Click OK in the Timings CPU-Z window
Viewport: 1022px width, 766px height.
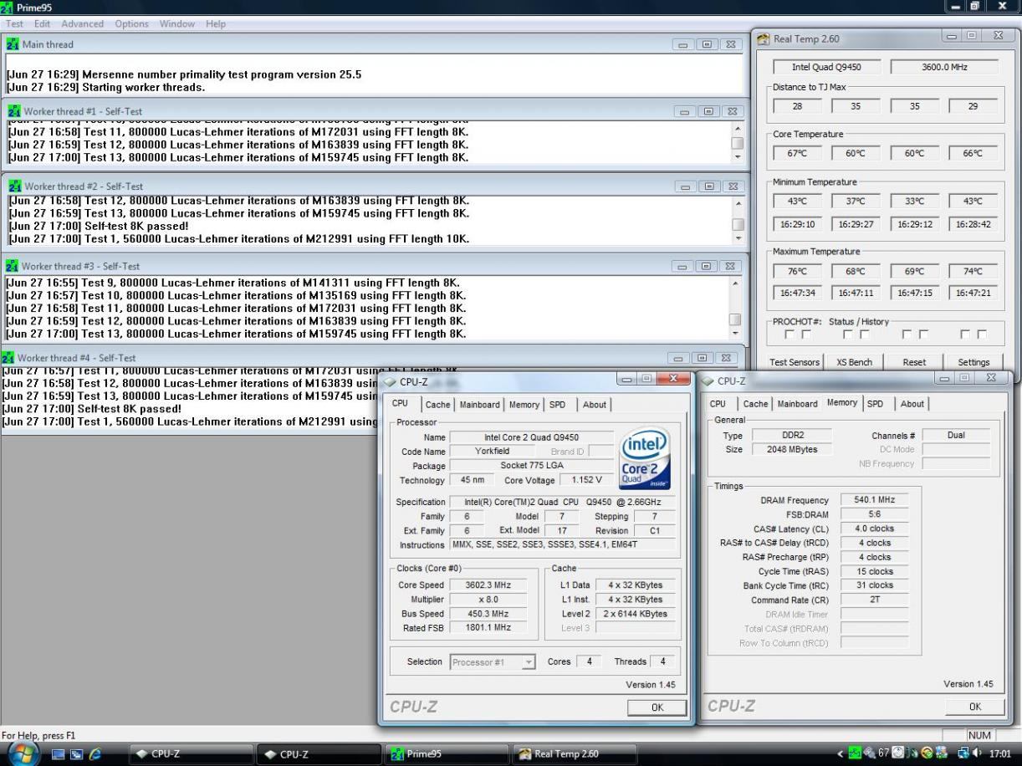point(975,707)
